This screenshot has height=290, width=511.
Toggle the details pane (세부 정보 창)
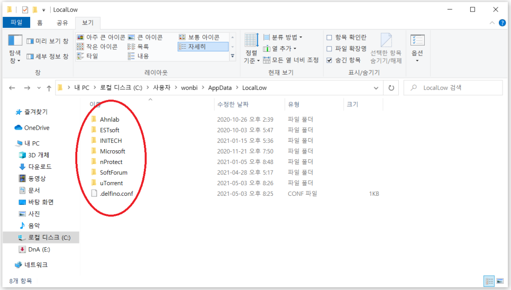tap(48, 57)
